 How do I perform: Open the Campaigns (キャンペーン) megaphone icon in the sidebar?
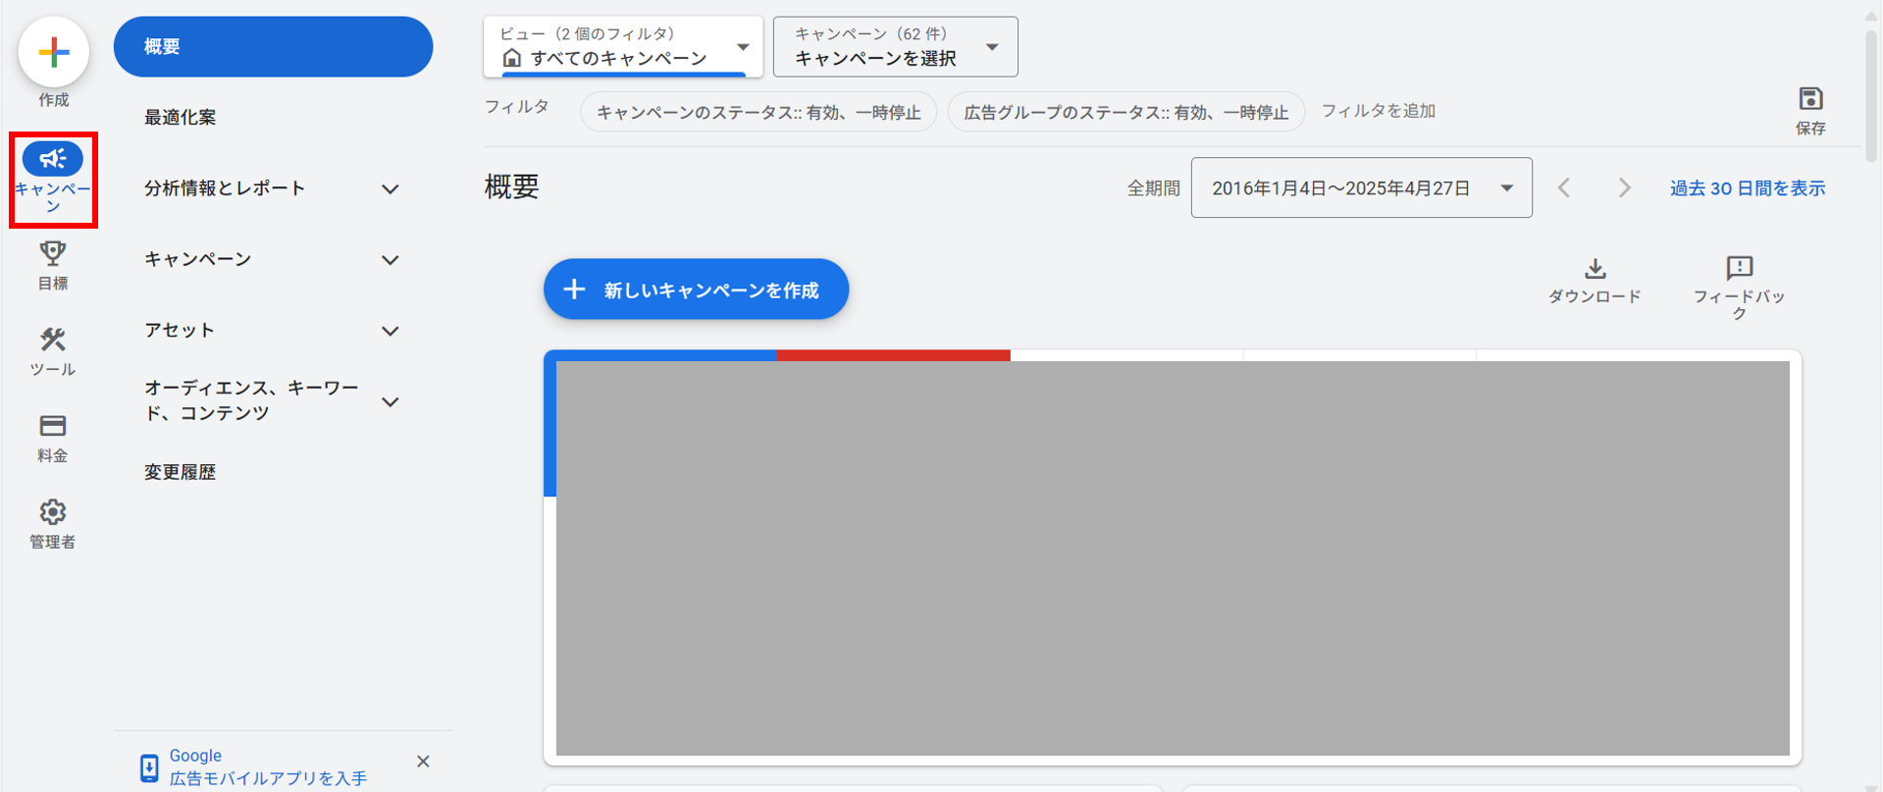[x=53, y=159]
